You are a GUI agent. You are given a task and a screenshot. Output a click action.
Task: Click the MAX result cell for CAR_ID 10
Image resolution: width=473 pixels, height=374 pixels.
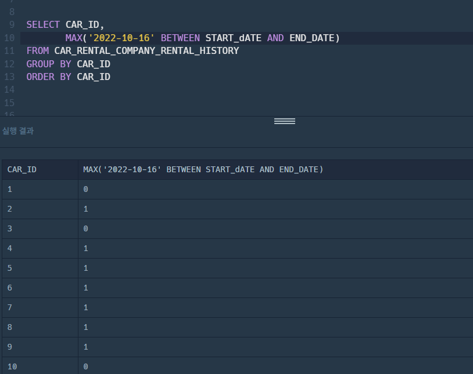(x=275, y=366)
